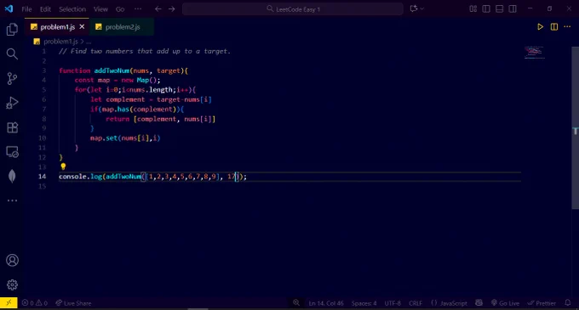Click the zoom magnifier in status bar
The width and height of the screenshot is (579, 310).
[x=296, y=302]
